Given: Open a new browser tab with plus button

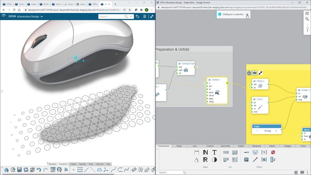Looking at the screenshot, I should coord(115,4).
